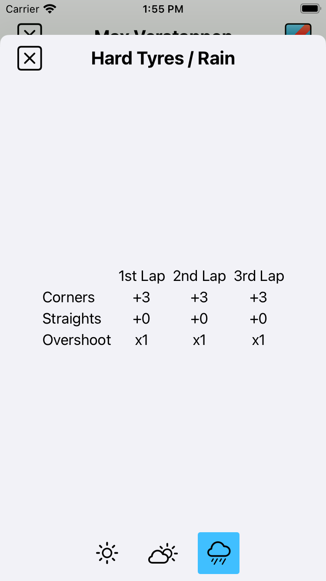Select the 3rd Lap column header
Screen dimensions: 326x581
(259, 276)
